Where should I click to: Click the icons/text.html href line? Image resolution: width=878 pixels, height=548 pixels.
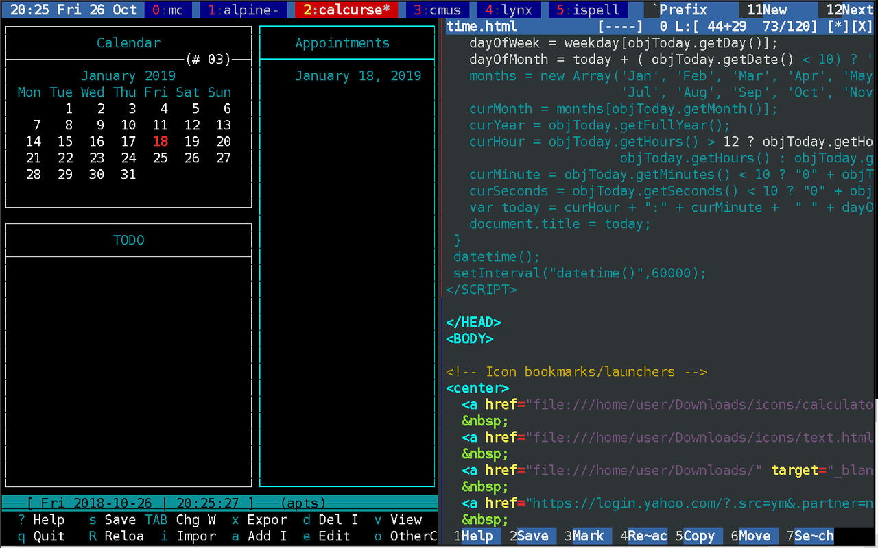[x=667, y=437]
